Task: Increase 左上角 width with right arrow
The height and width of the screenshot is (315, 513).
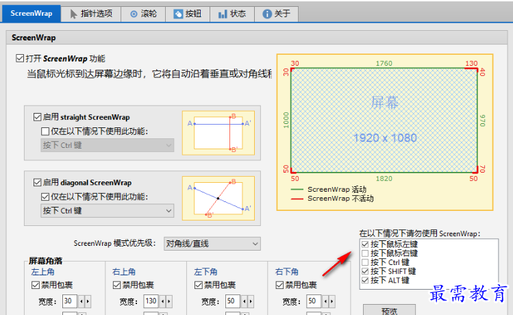Action: pos(88,301)
